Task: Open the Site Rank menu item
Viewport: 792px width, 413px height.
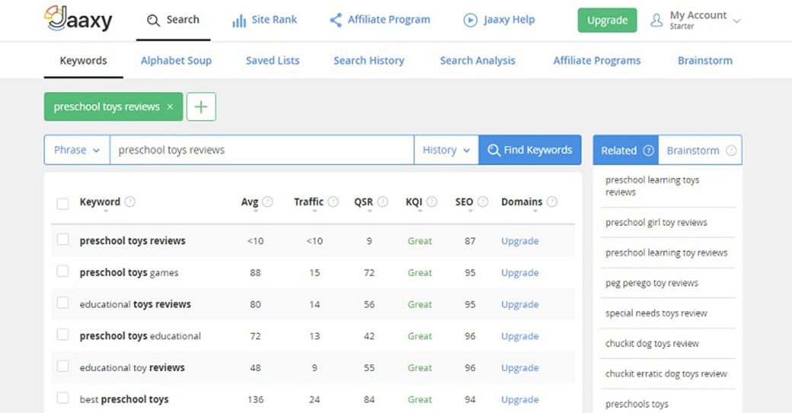Action: [x=264, y=20]
